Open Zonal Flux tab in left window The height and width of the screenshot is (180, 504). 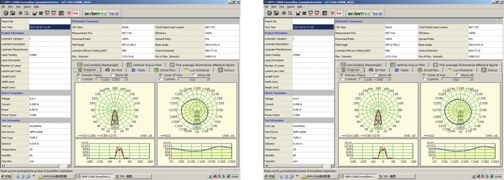tap(165, 70)
